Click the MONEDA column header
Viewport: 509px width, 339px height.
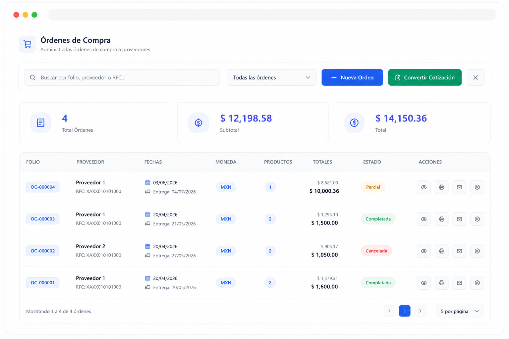226,162
